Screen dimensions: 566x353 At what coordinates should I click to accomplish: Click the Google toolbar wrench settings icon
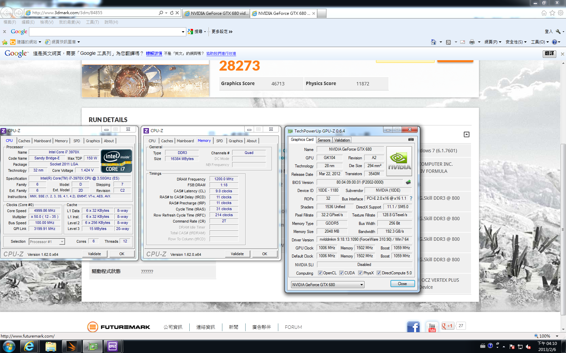[558, 32]
